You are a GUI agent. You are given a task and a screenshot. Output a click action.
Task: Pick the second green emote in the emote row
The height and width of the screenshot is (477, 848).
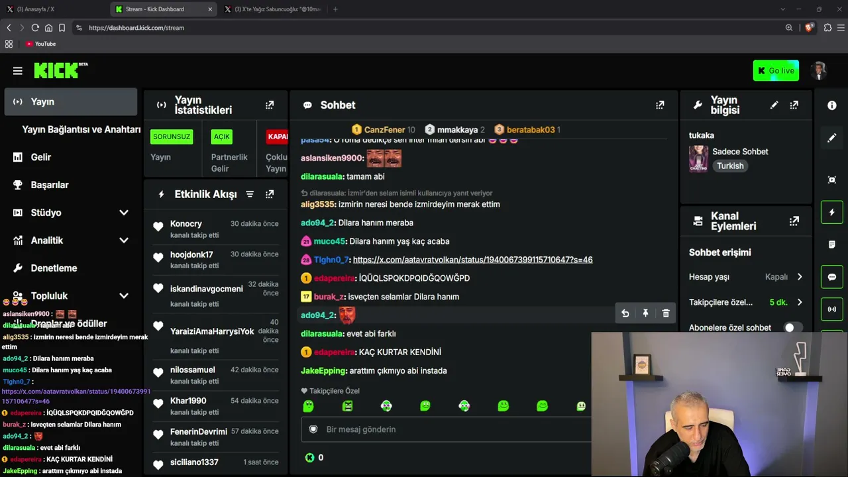click(x=347, y=406)
